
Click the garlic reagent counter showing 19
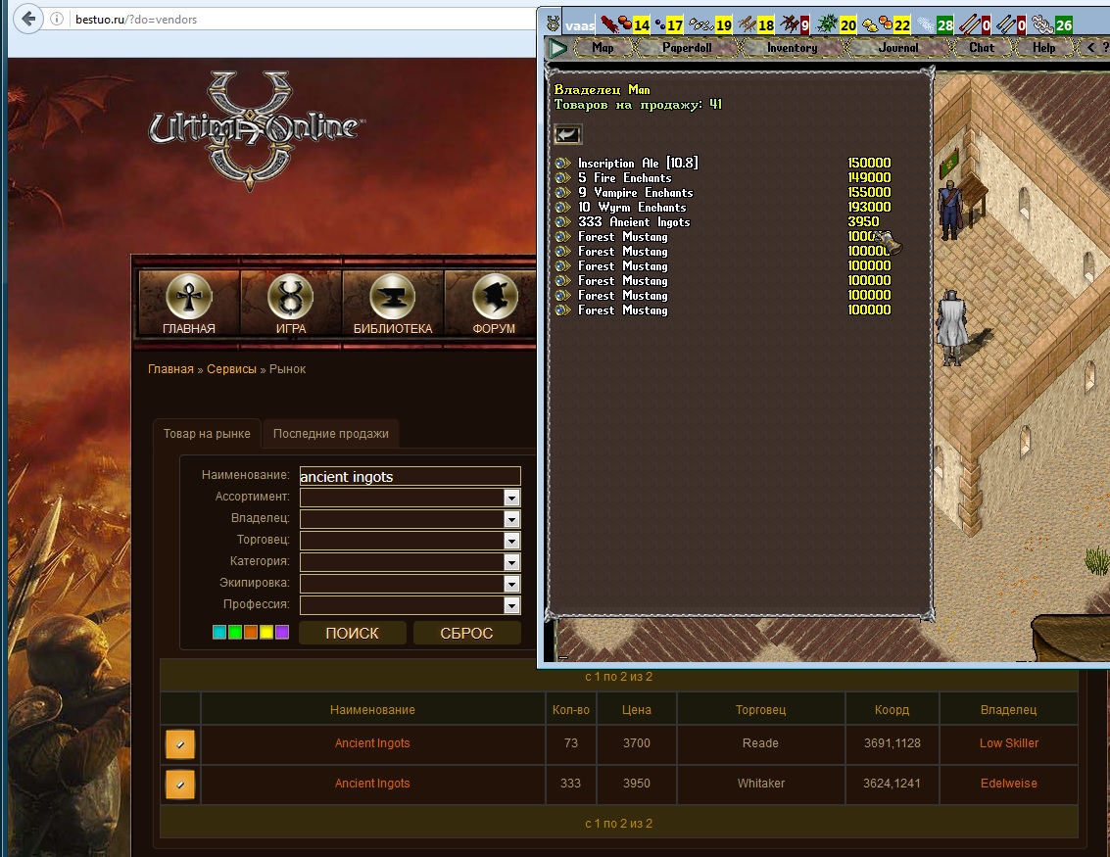pyautogui.click(x=710, y=25)
